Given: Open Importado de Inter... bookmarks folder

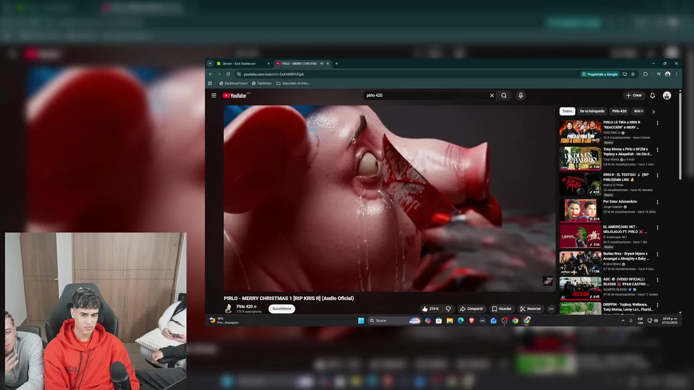Looking at the screenshot, I should coord(293,83).
